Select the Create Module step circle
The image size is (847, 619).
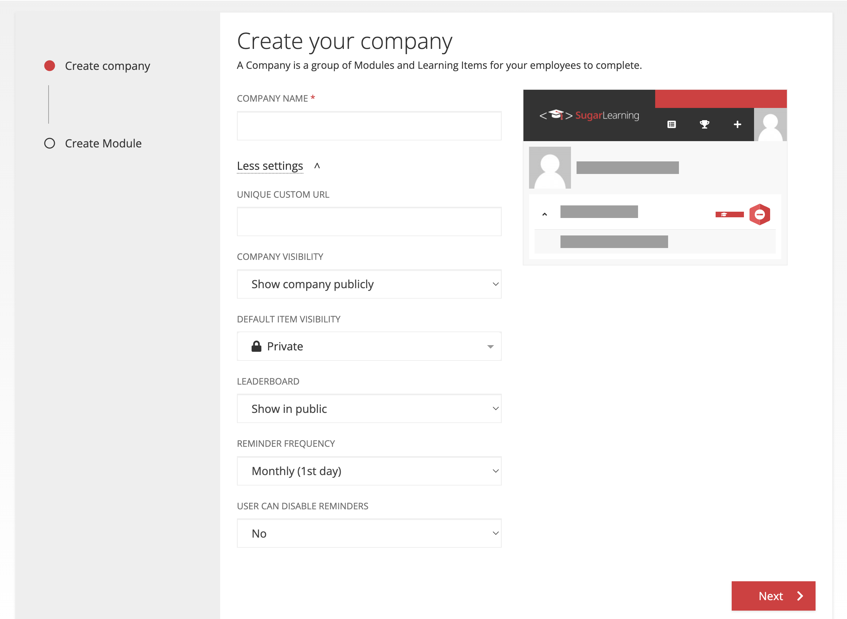[x=50, y=144]
